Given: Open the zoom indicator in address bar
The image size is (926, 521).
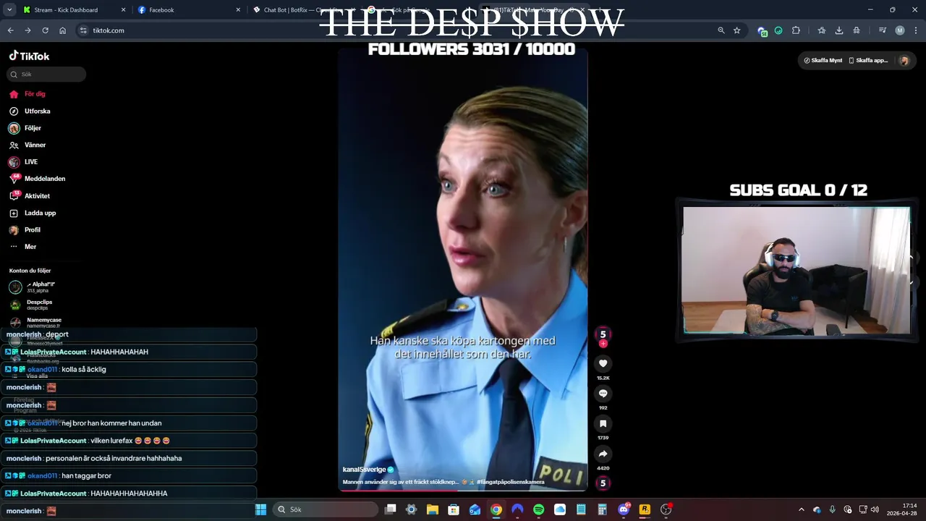Looking at the screenshot, I should [721, 30].
